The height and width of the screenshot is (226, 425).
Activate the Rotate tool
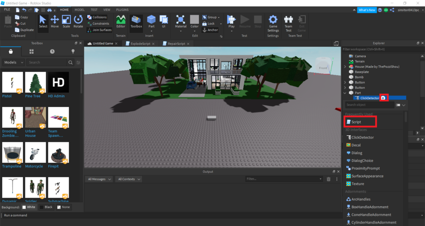pyautogui.click(x=78, y=22)
